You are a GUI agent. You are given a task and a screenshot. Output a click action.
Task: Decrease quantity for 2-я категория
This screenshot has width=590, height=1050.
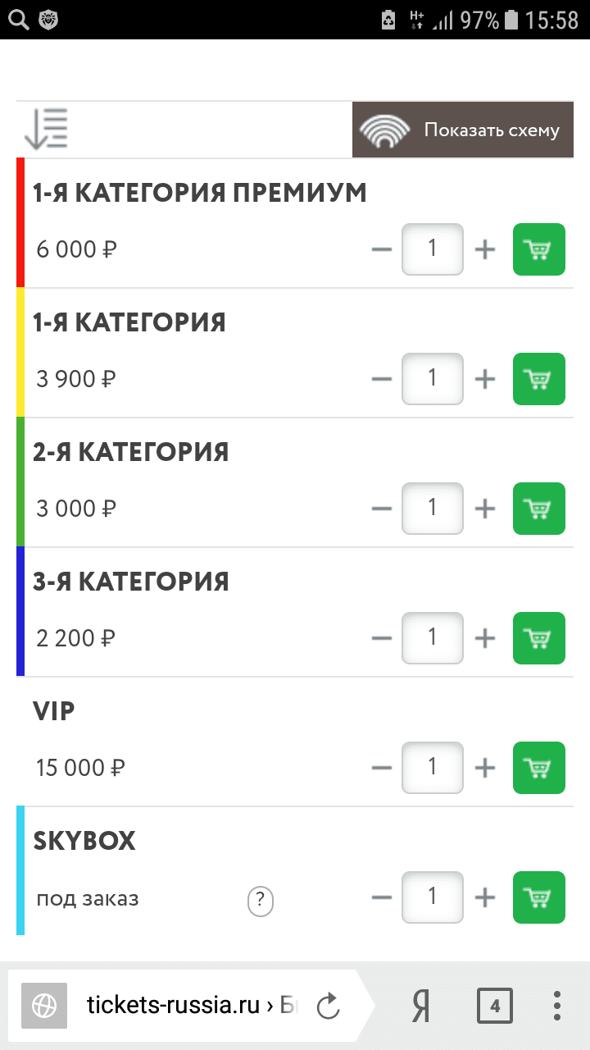(382, 509)
